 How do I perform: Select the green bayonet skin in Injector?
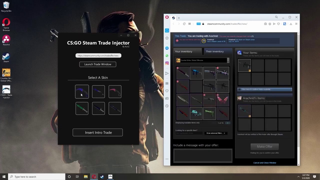(82, 108)
